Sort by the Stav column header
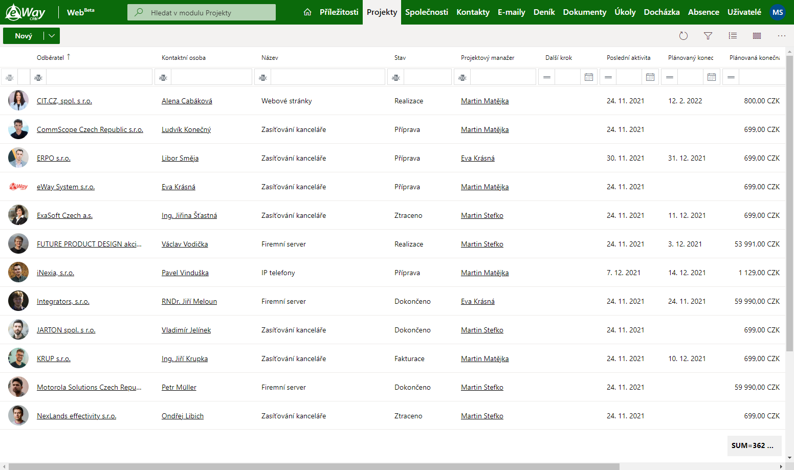Image resolution: width=794 pixels, height=470 pixels. [400, 58]
